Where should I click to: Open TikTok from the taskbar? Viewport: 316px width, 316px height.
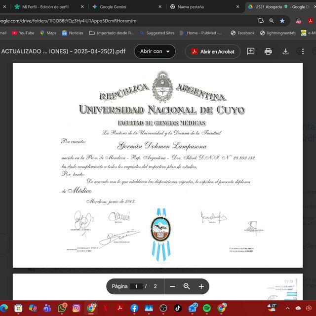178,308
